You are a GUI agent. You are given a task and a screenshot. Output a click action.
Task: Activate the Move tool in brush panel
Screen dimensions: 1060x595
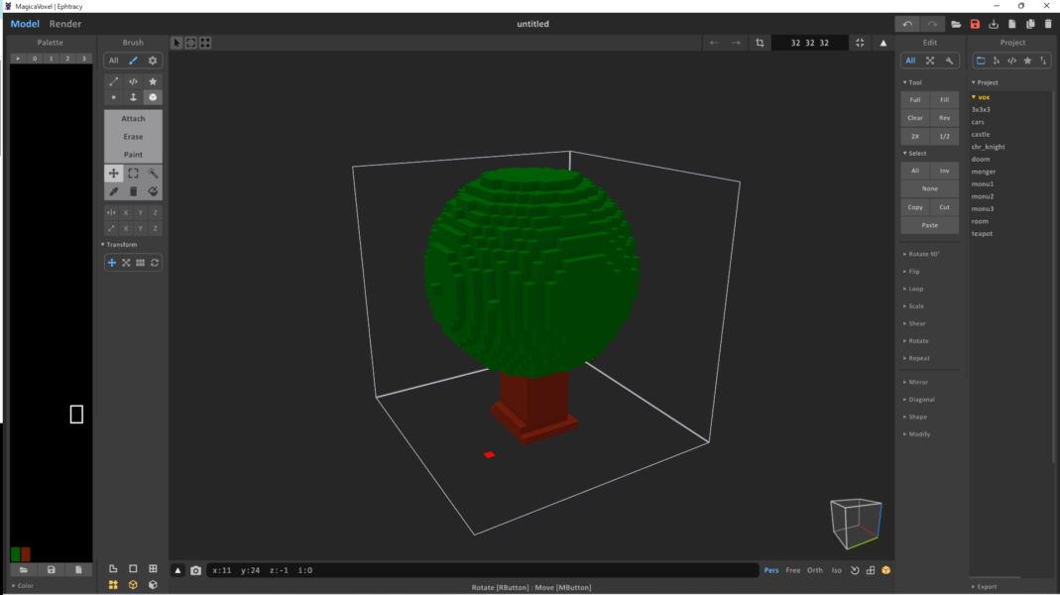[x=114, y=174]
